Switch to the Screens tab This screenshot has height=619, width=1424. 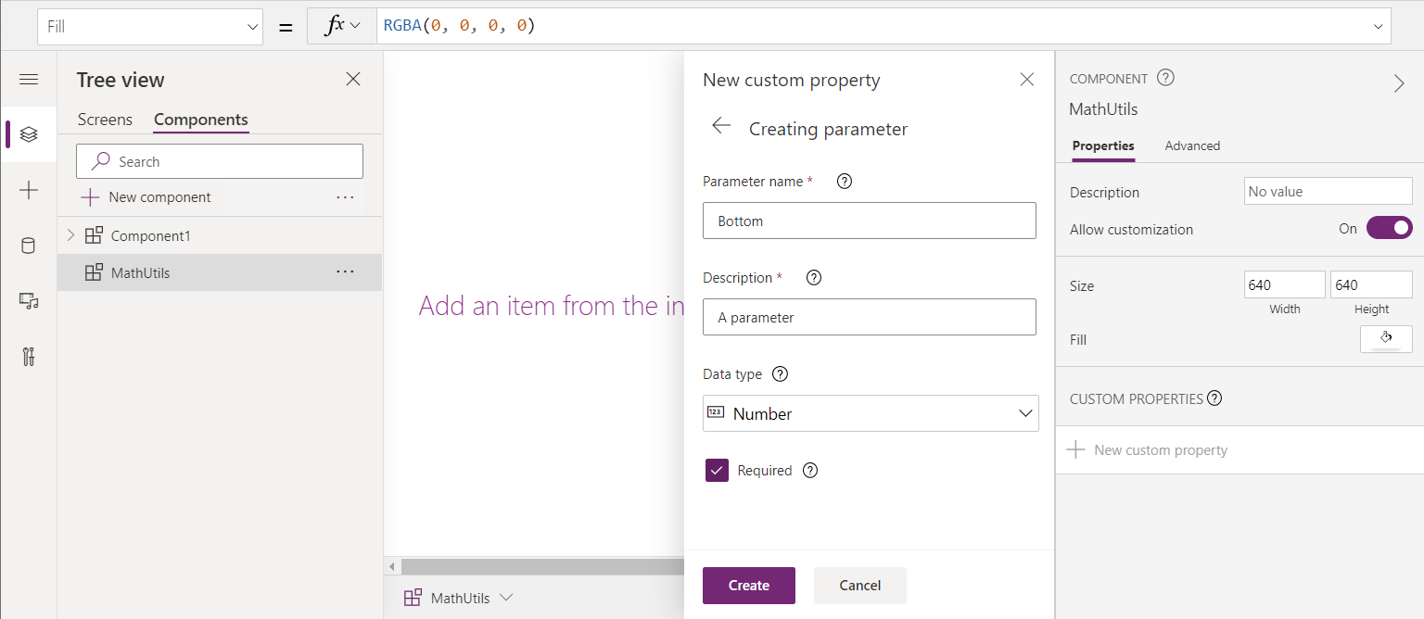[x=105, y=120]
